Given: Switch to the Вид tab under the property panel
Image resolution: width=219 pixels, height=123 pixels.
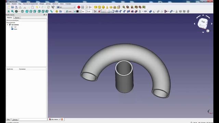Looking at the screenshot, I should pos(8,120).
